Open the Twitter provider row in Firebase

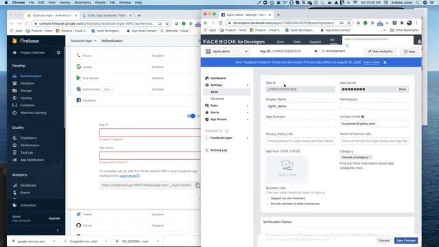click(x=134, y=214)
